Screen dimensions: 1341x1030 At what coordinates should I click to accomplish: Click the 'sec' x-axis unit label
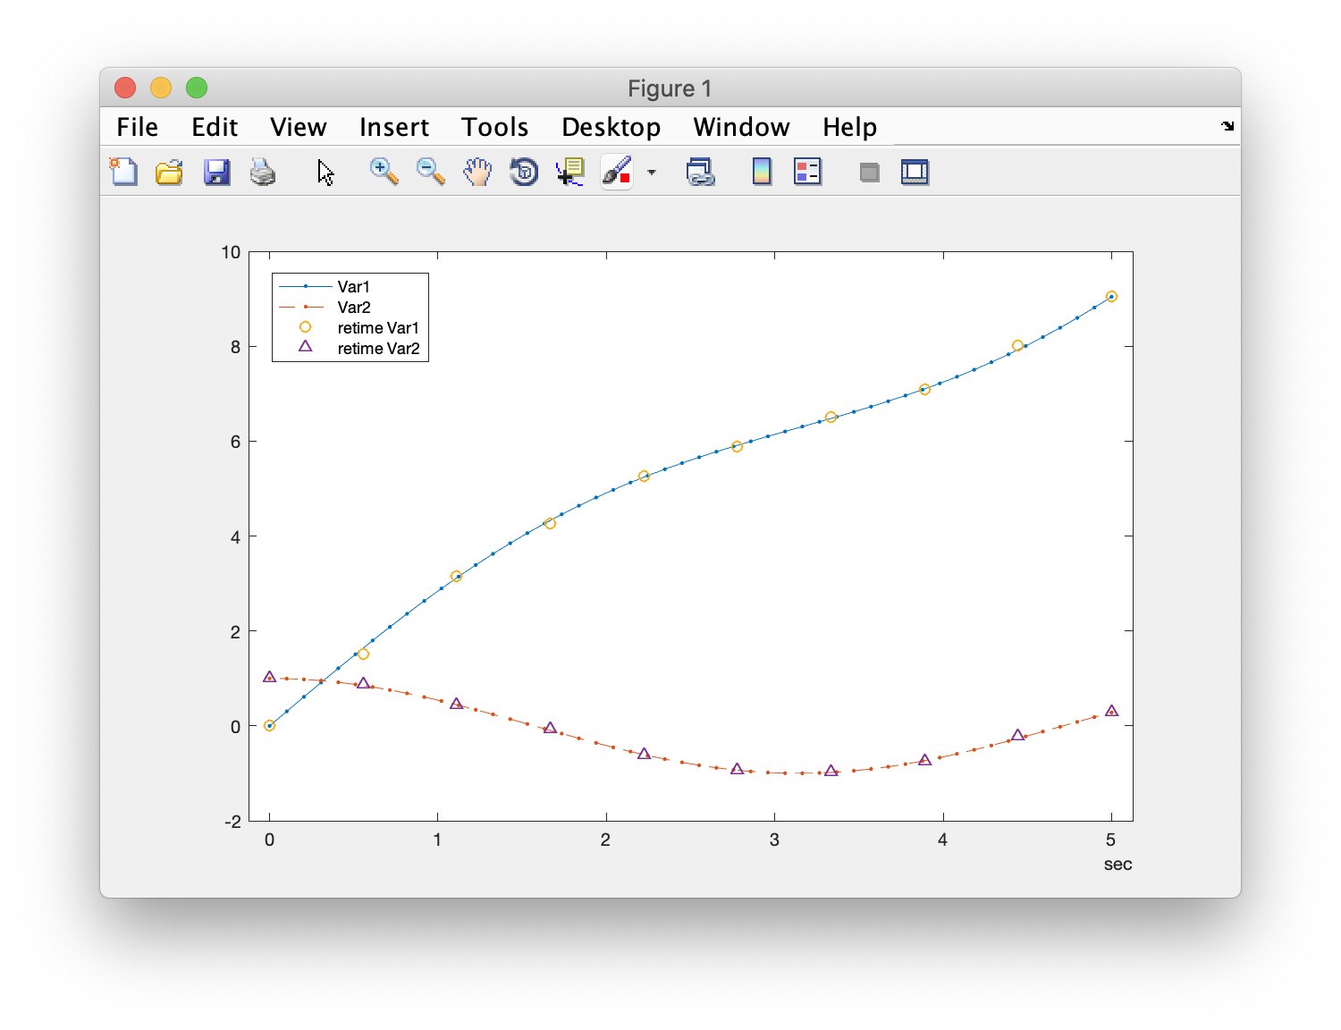(x=1117, y=864)
